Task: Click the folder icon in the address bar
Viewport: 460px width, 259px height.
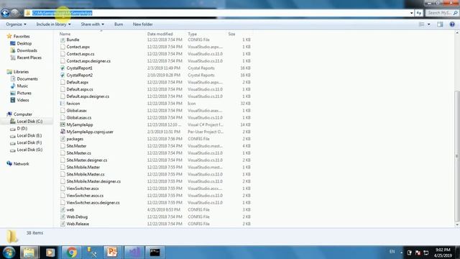Action: pos(28,13)
